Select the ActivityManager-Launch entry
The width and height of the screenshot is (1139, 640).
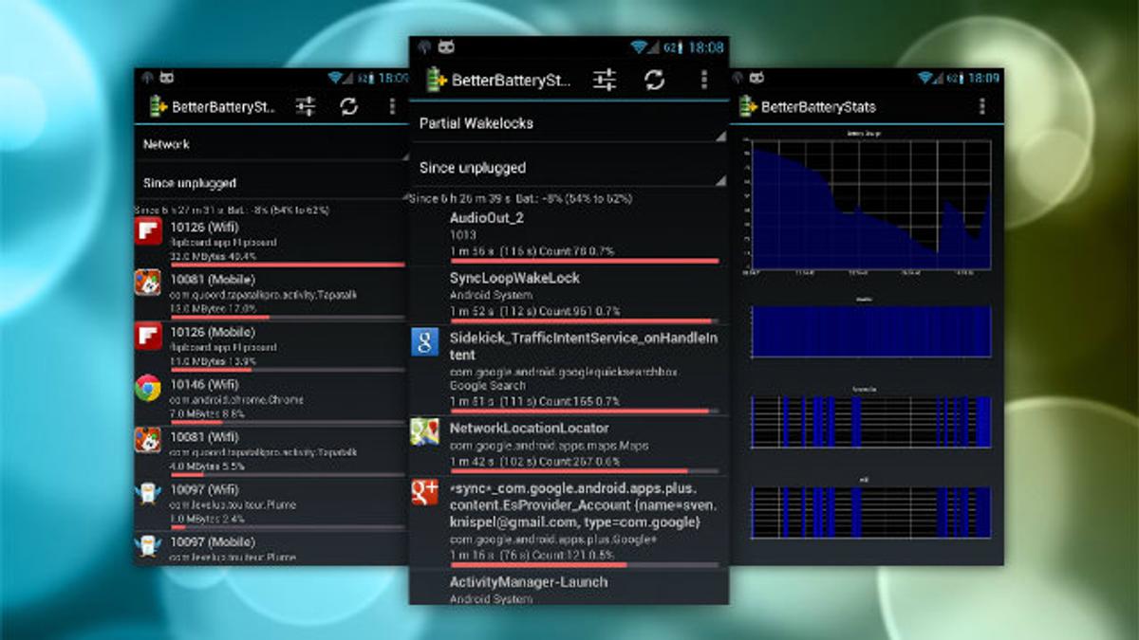click(x=569, y=588)
